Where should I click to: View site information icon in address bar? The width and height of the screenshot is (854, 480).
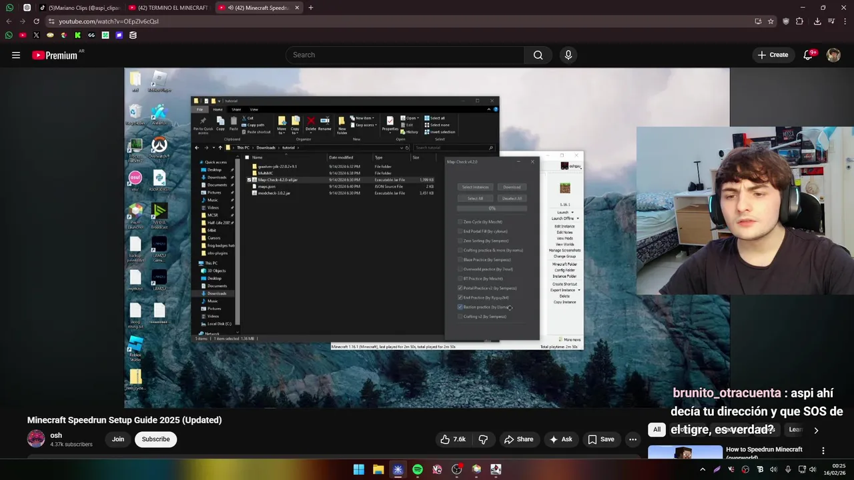click(51, 21)
